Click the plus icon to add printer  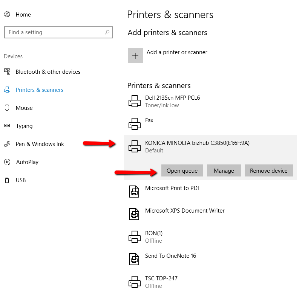click(x=135, y=56)
